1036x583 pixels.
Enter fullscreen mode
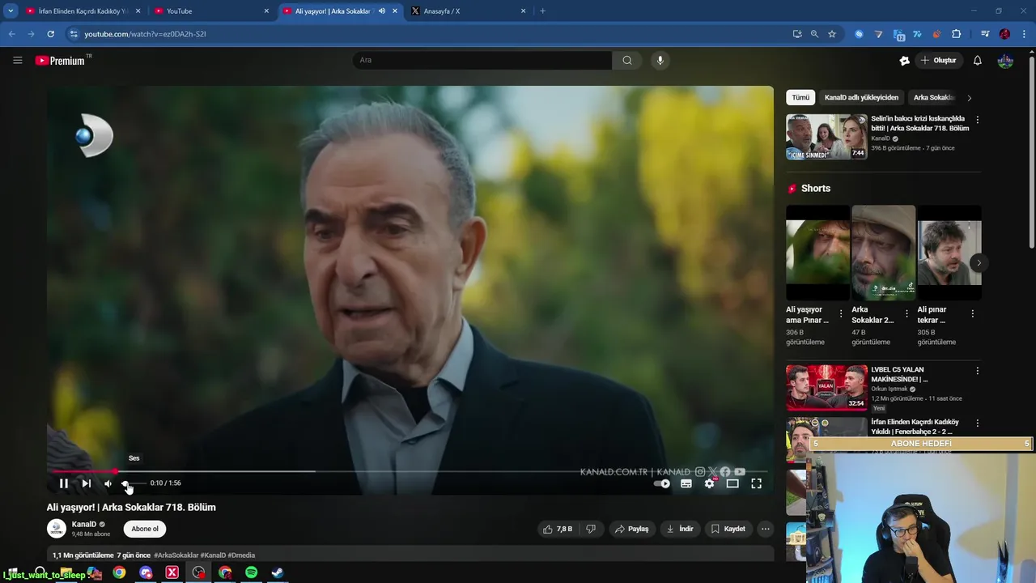pos(756,483)
